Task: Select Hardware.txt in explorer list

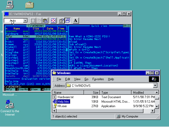Action: 65,97
